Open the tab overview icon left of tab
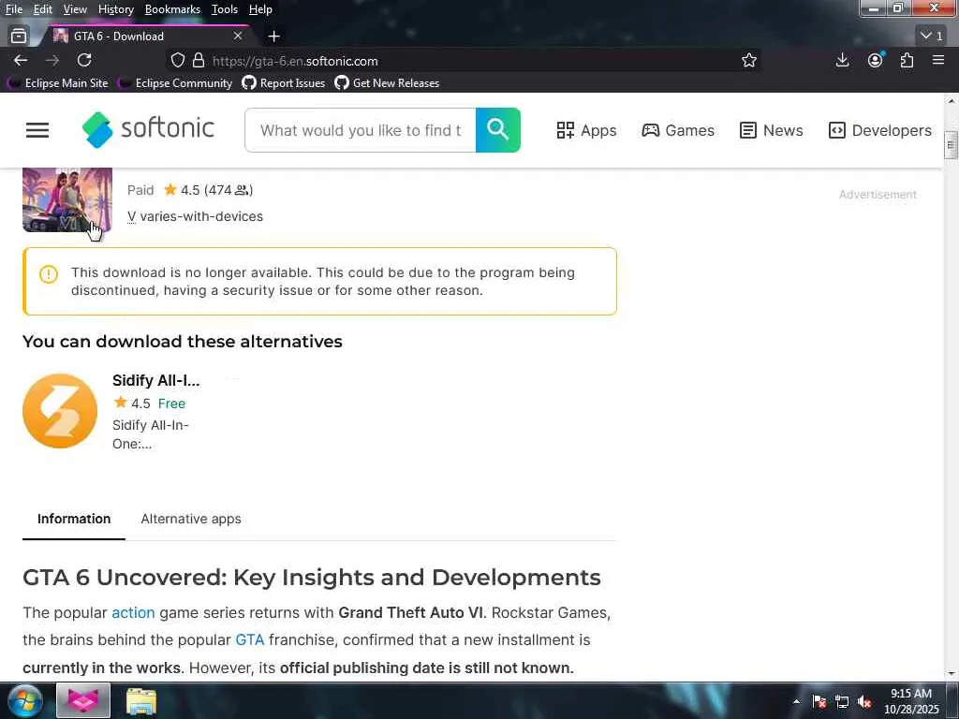Viewport: 959px width, 719px height. click(x=19, y=37)
